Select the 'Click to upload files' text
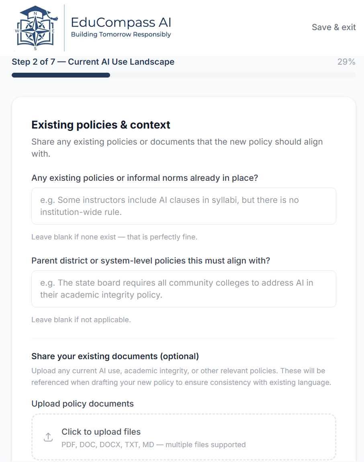Viewport: 364px width, 462px height. point(101,431)
